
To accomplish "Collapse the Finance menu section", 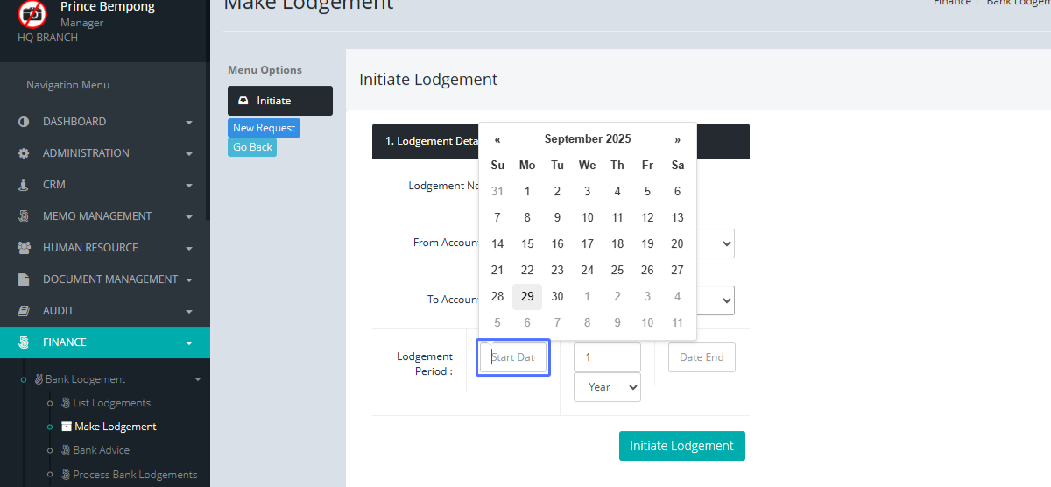I will (x=188, y=342).
